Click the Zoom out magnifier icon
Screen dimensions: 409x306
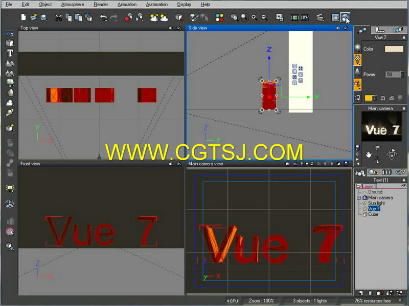point(264,17)
